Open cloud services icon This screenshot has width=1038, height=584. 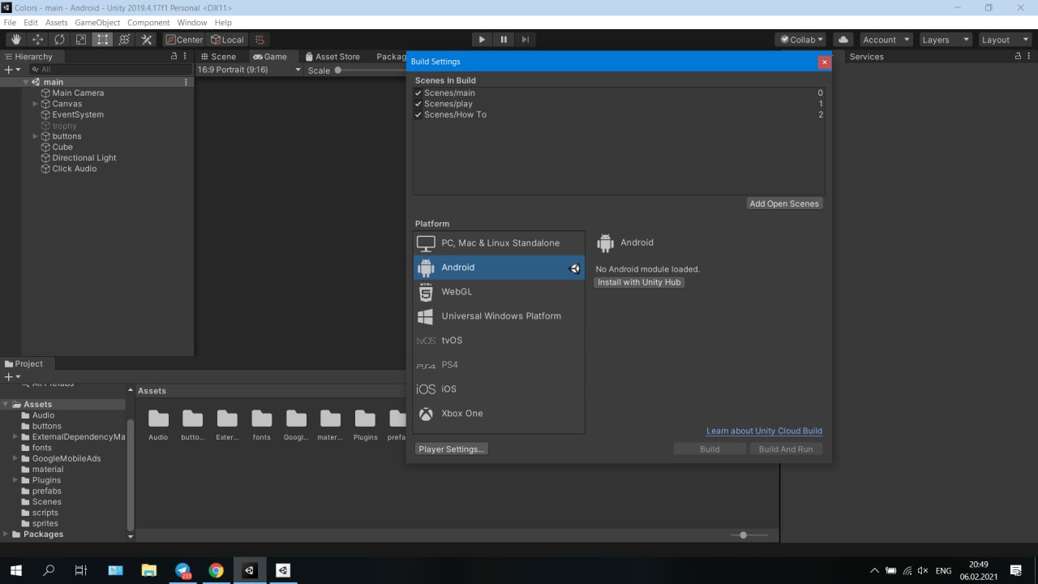click(843, 40)
